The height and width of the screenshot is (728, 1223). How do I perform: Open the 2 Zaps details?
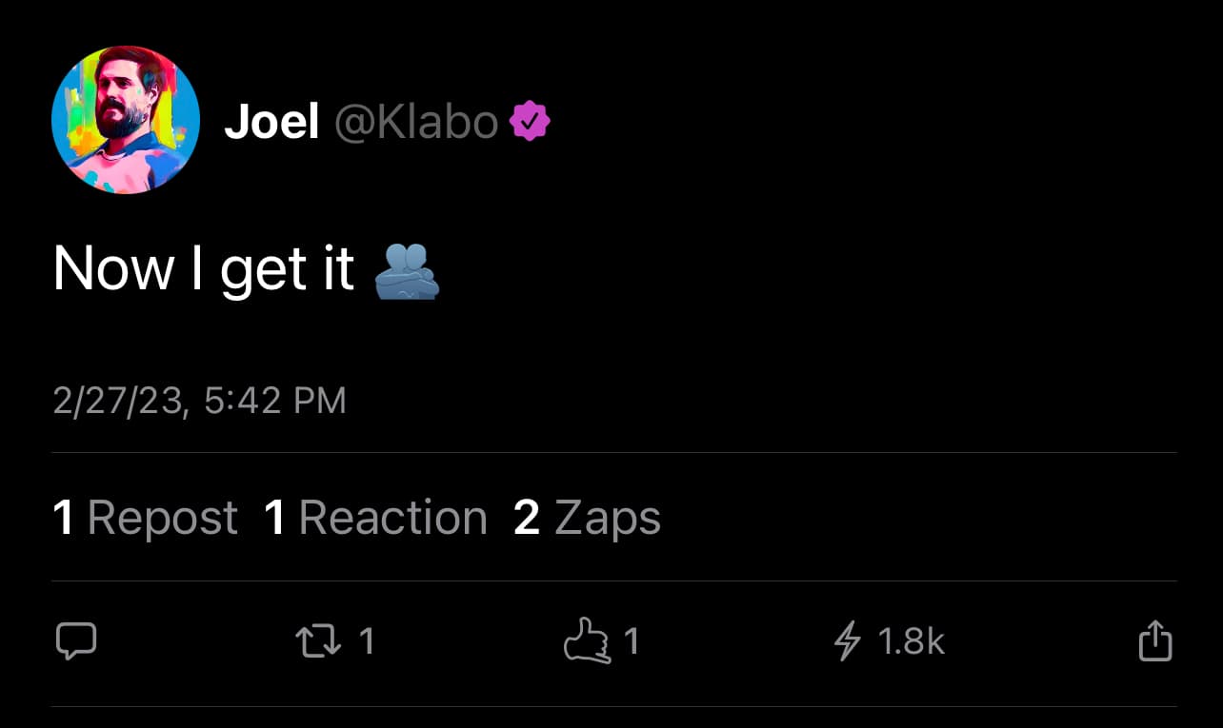pos(587,518)
